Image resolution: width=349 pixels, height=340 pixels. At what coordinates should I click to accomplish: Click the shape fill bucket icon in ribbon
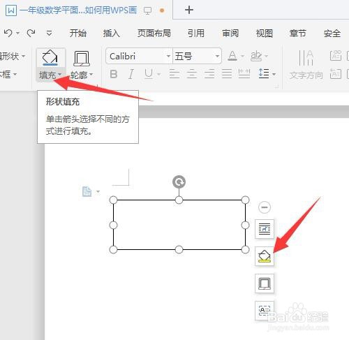click(50, 58)
